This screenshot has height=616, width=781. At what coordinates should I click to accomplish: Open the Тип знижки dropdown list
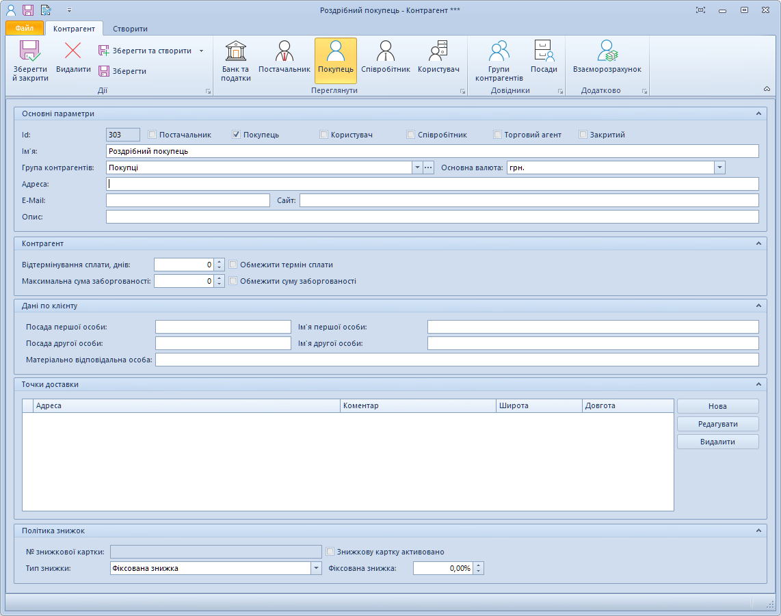click(316, 568)
